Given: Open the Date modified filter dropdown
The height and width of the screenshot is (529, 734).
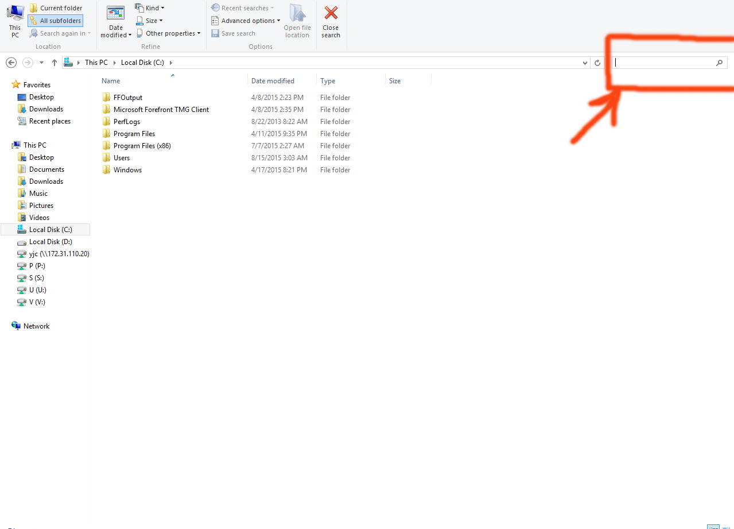Looking at the screenshot, I should coord(116,22).
